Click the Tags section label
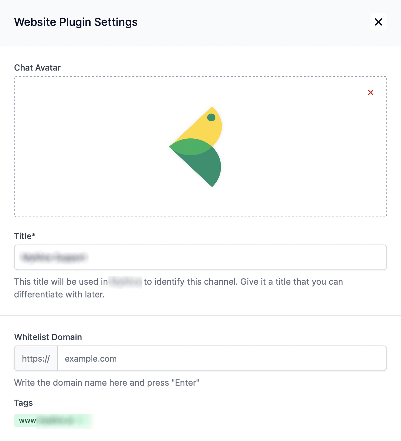This screenshot has height=441, width=401. pyautogui.click(x=23, y=403)
